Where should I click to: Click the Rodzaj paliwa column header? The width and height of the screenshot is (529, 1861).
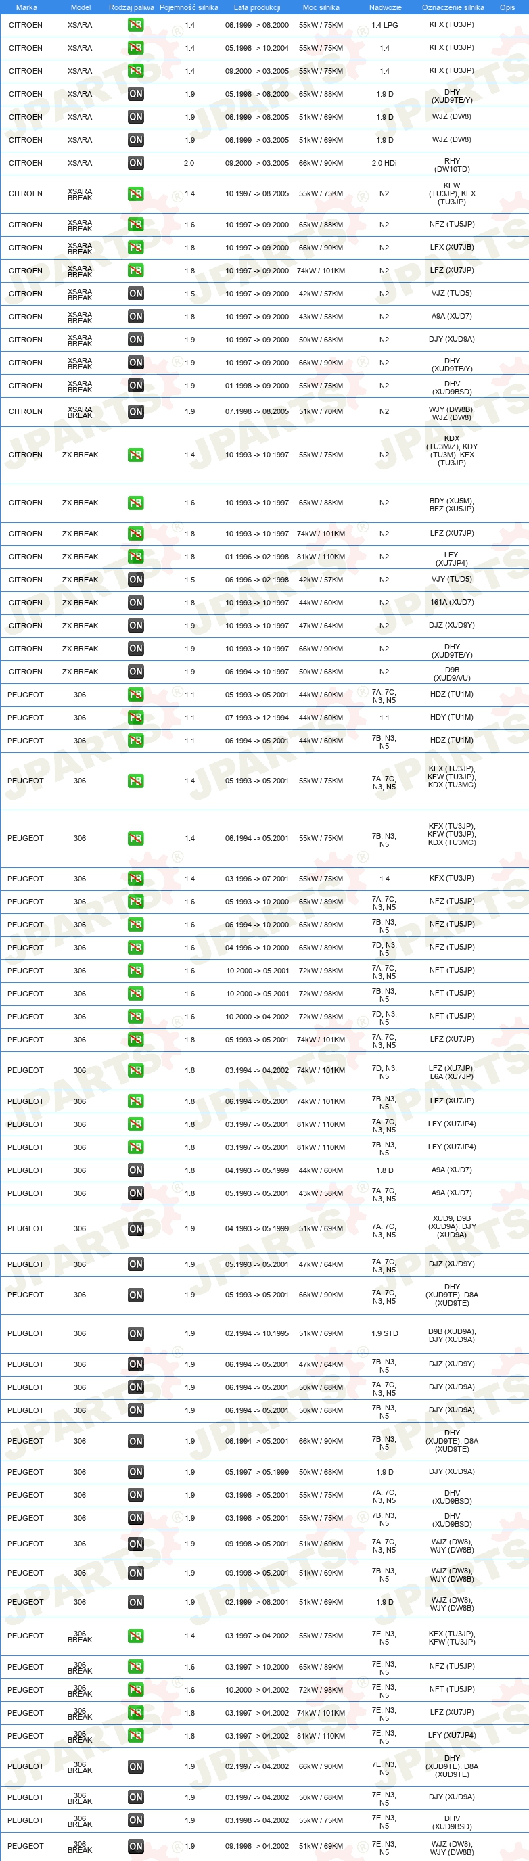(x=131, y=7)
